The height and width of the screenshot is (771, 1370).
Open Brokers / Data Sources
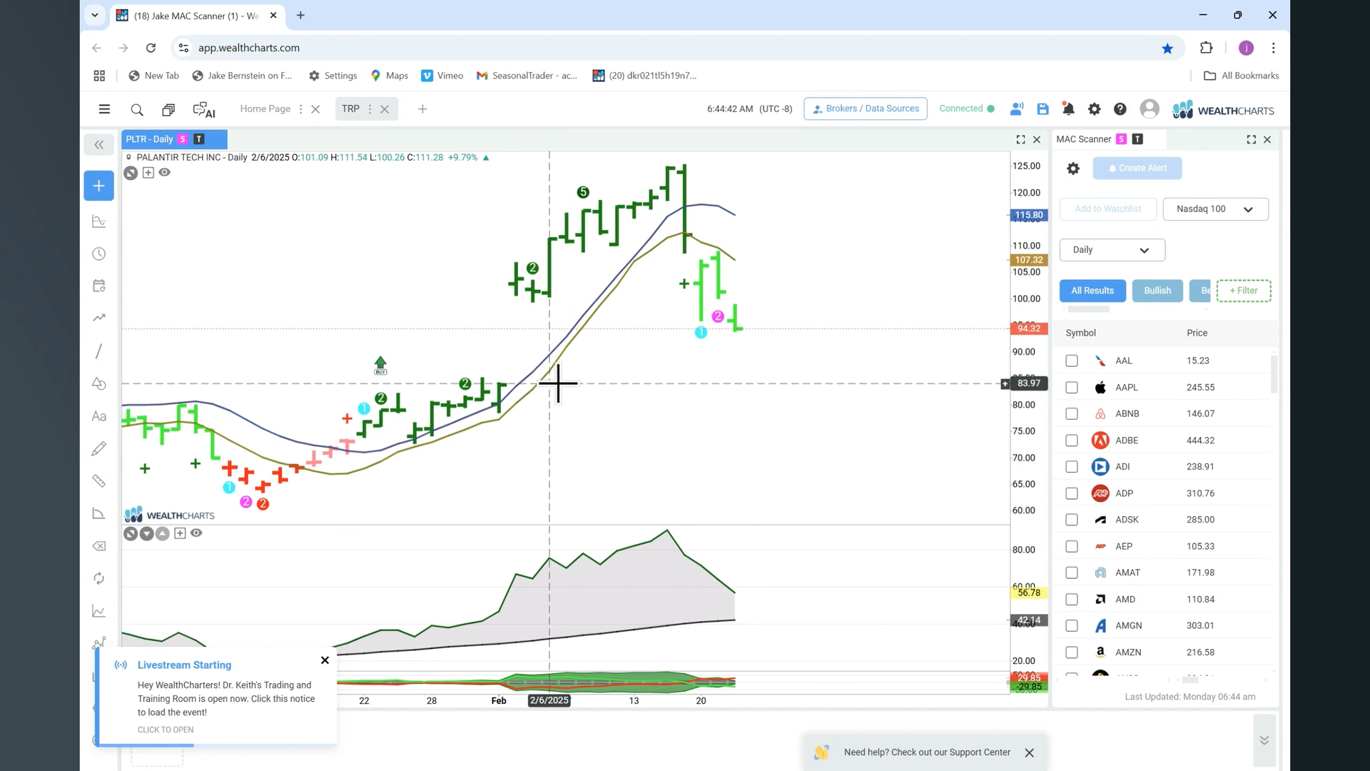click(x=865, y=109)
